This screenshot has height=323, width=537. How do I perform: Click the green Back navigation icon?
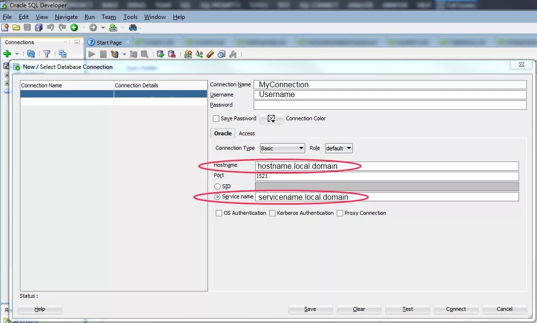click(74, 27)
